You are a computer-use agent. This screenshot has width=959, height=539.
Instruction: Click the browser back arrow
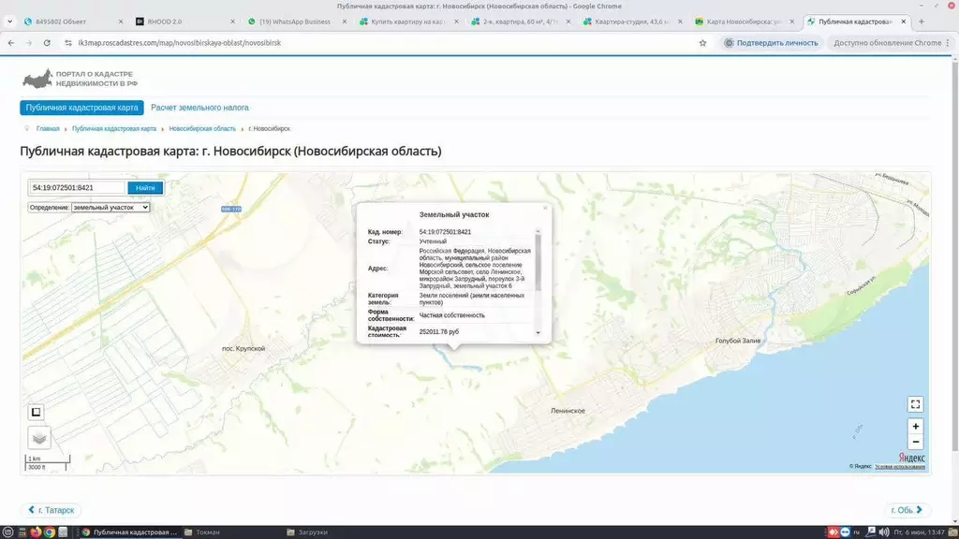coord(11,43)
